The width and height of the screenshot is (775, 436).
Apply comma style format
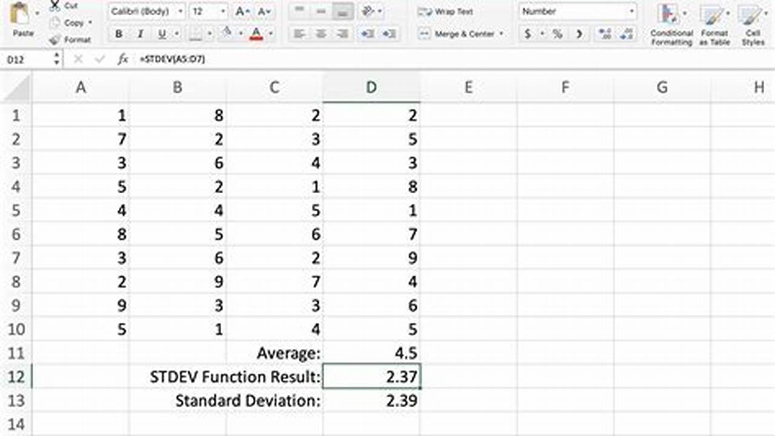(580, 34)
